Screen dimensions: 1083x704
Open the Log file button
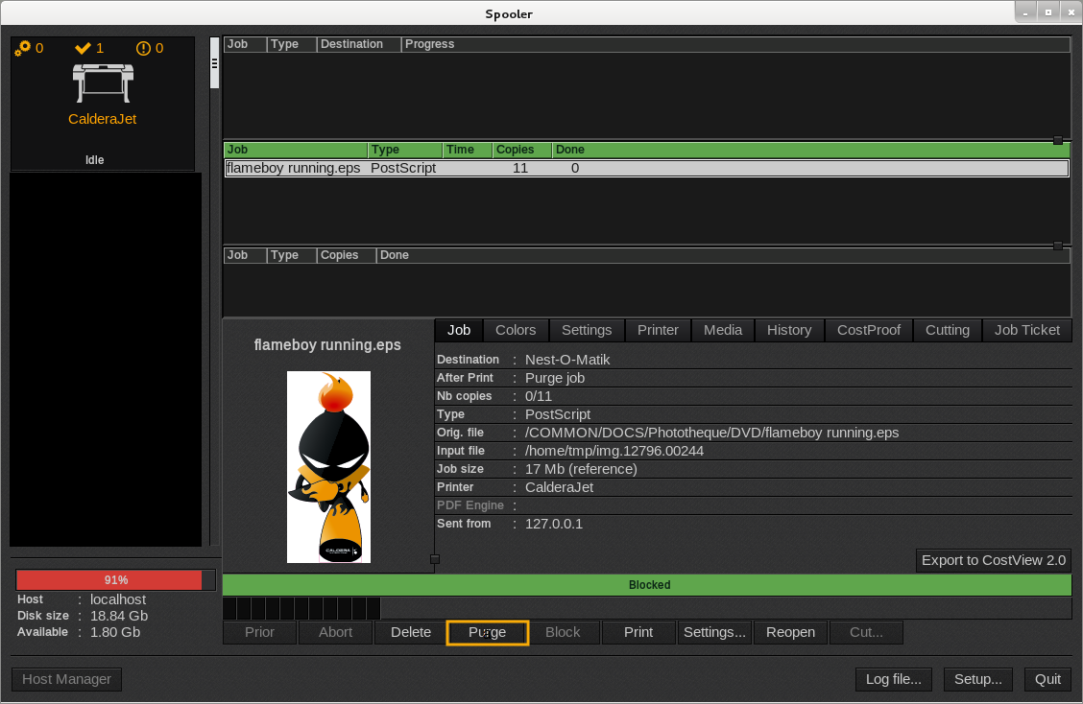(893, 679)
